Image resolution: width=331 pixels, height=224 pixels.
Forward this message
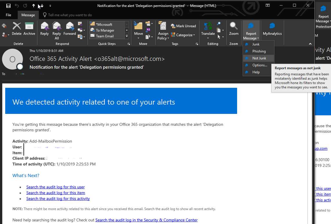point(70,29)
